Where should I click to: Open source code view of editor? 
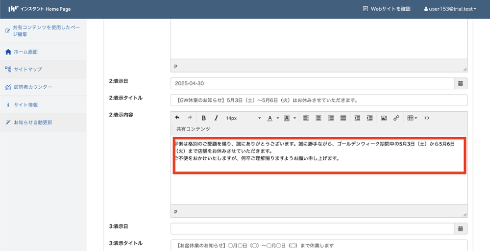(427, 118)
